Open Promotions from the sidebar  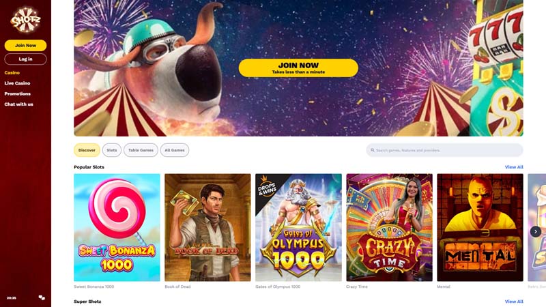(18, 93)
